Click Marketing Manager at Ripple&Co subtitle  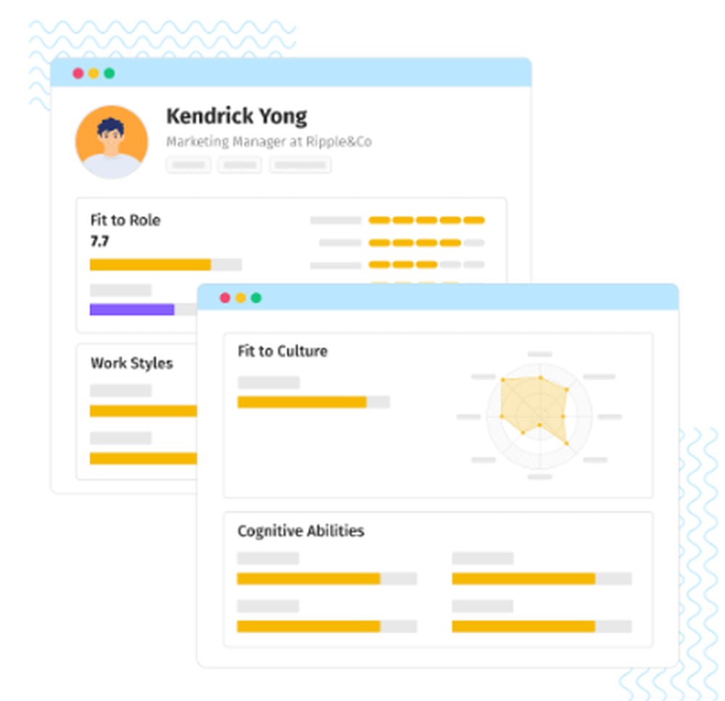tap(268, 141)
